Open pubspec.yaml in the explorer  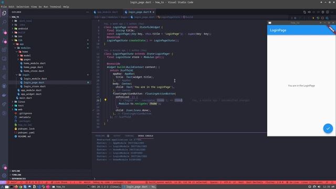(x=50, y=133)
